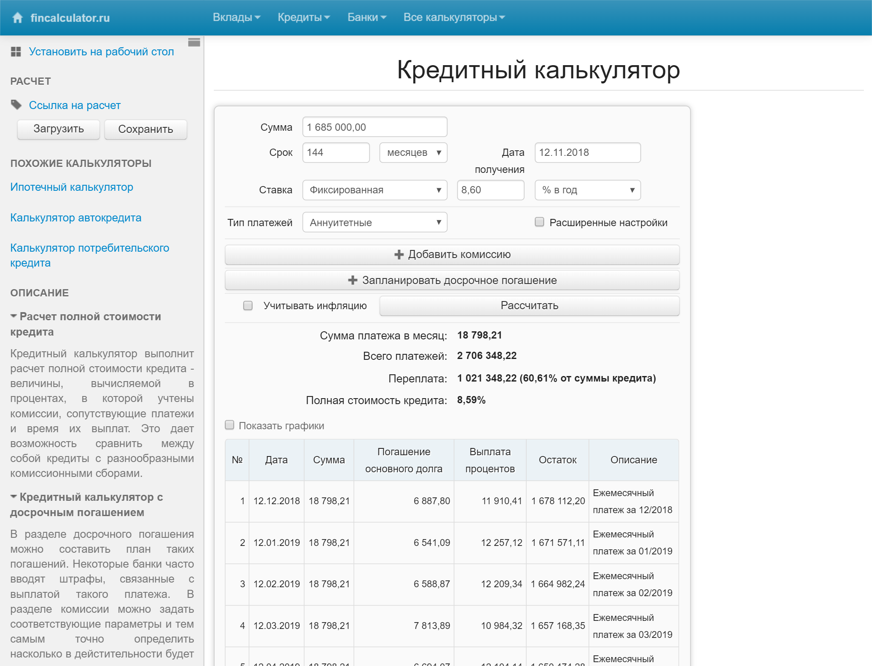The width and height of the screenshot is (872, 666).
Task: Click the tag icon beside Ссылка на расчет
Action: tap(16, 105)
